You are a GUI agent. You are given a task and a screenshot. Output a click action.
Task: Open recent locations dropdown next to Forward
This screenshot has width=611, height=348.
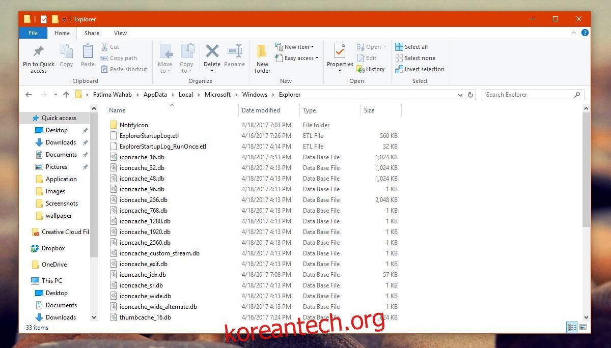pyautogui.click(x=57, y=95)
